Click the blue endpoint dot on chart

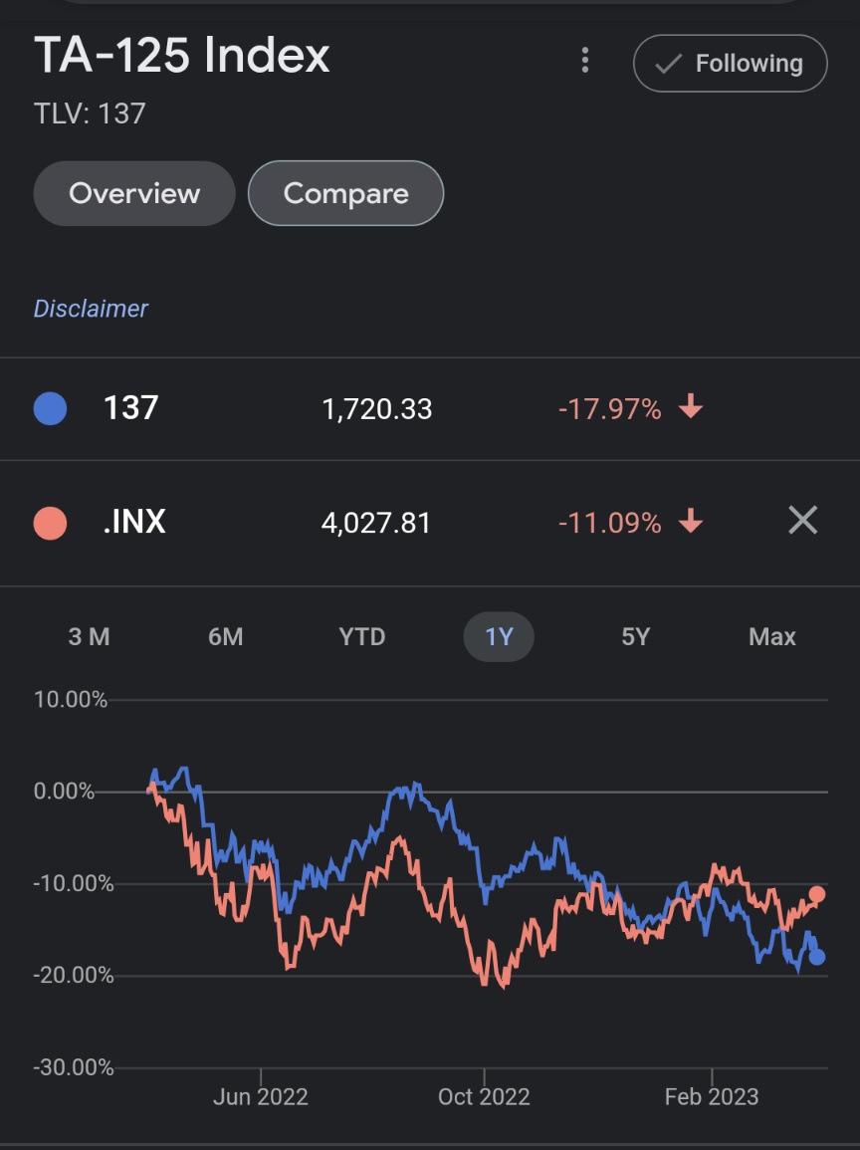817,957
